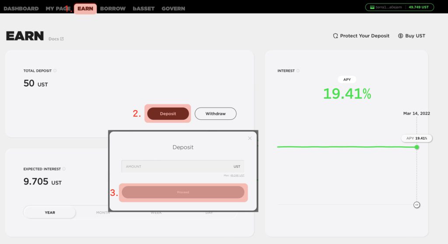Image resolution: width=448 pixels, height=244 pixels.
Task: Click the AMOUNT input field
Action: (x=182, y=166)
